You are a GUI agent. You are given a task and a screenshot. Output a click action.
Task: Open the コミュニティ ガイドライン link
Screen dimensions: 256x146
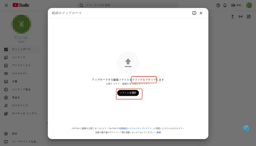tap(142, 128)
